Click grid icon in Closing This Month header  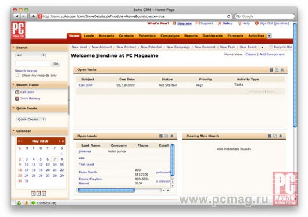[270, 136]
